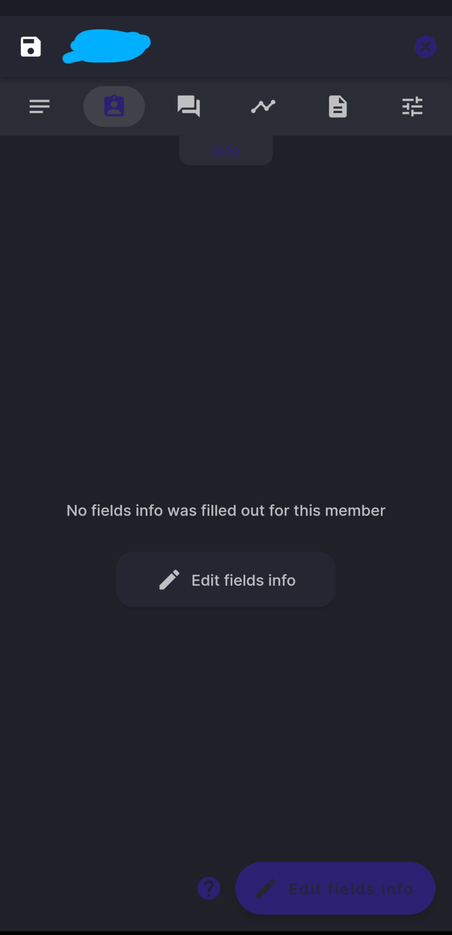This screenshot has width=452, height=935.
Task: Open the tune options tab at row end
Action: point(412,106)
